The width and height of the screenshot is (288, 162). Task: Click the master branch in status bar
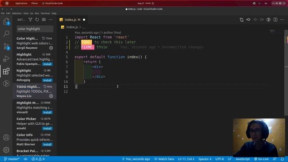[x=12, y=159]
